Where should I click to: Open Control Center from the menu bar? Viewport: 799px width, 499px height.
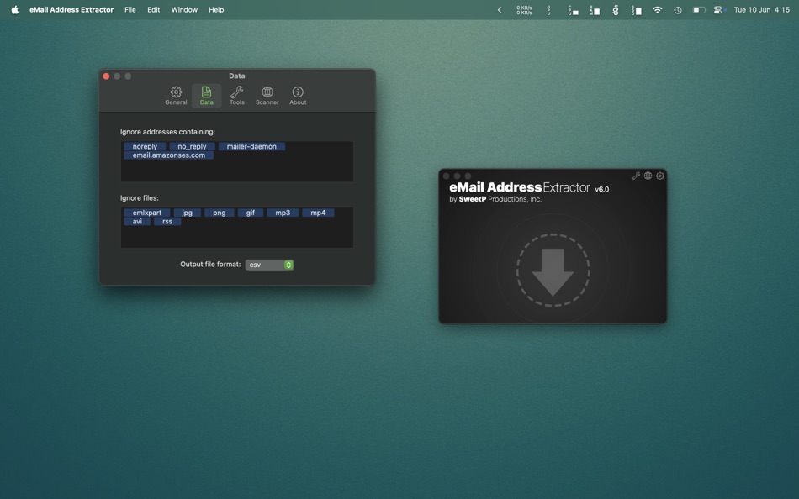click(718, 10)
